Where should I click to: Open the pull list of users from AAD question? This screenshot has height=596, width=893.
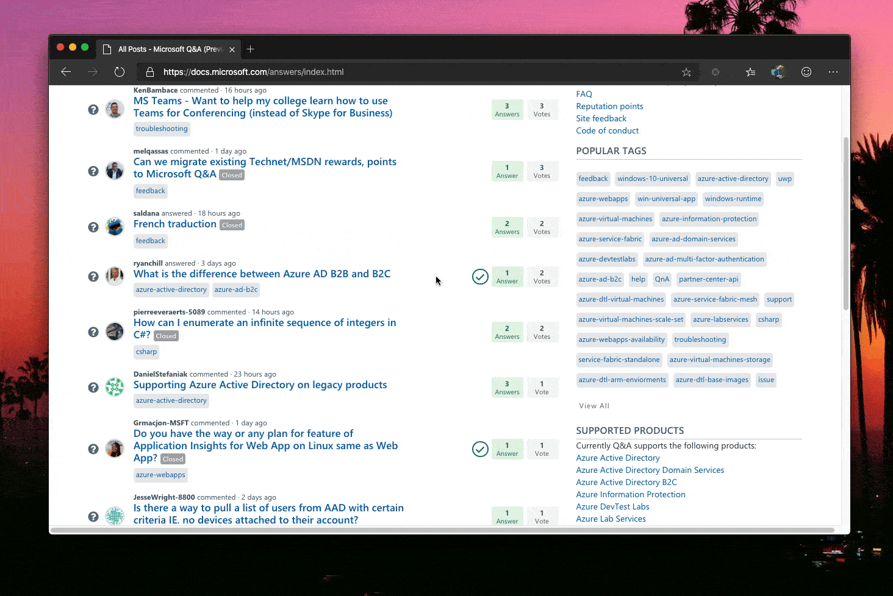268,514
